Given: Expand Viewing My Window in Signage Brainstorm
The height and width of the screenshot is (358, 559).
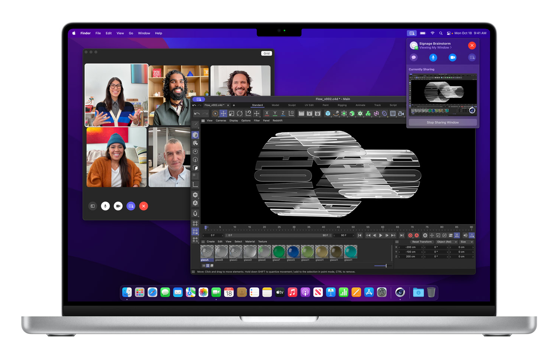Looking at the screenshot, I should tap(435, 47).
